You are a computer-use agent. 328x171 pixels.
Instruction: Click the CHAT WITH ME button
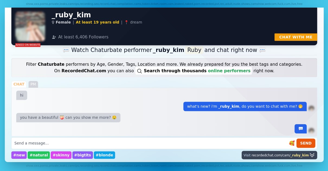pos(296,37)
